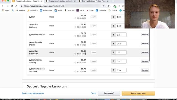Apply suggested bid for python machine learning

[93, 61]
